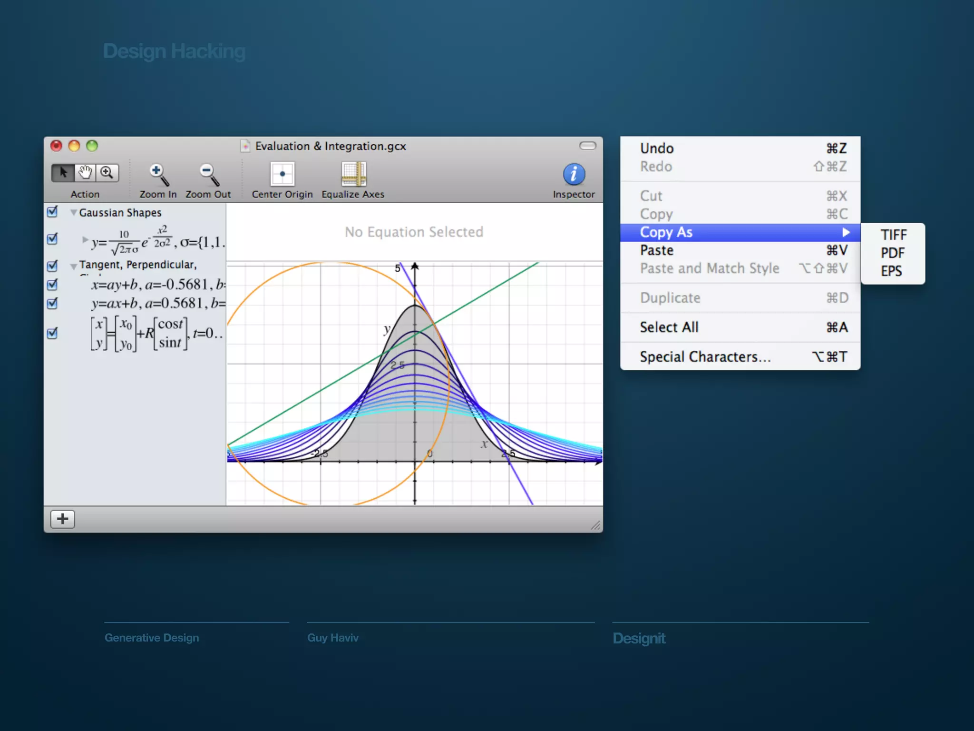Screen dimensions: 974x731
Task: Choose Select All from the menu
Action: [x=669, y=327]
